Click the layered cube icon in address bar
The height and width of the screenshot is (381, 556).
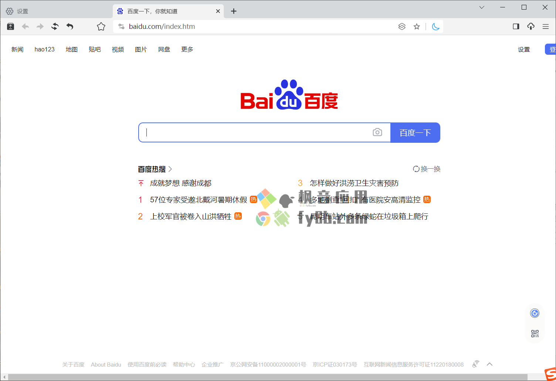402,26
